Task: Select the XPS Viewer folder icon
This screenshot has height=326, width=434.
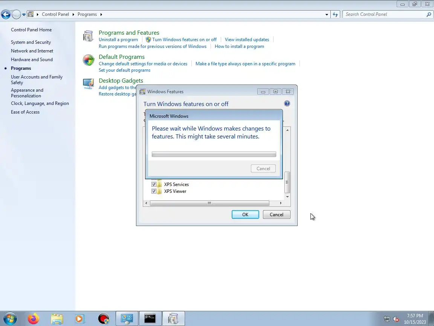Action: 159,191
